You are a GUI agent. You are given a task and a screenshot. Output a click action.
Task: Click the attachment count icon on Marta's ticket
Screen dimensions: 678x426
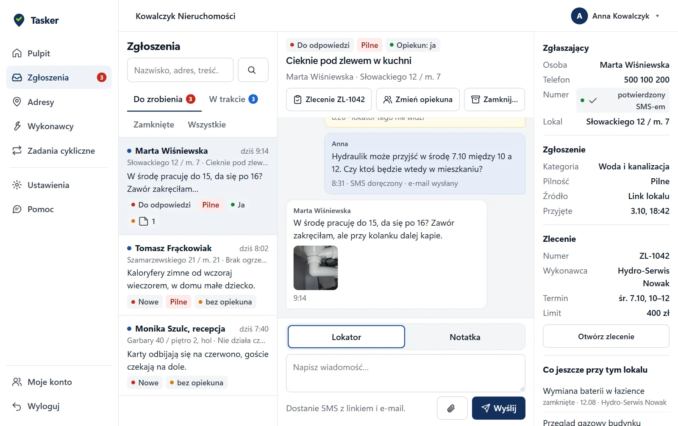144,221
